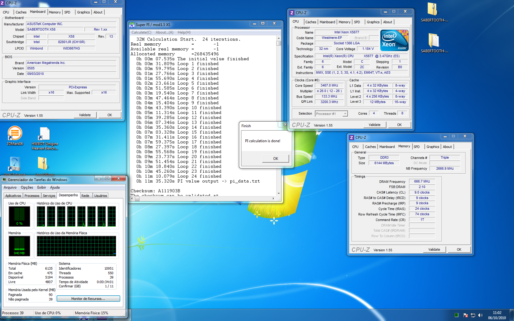Close the Task Manager window
514x321 pixels.
[119, 178]
